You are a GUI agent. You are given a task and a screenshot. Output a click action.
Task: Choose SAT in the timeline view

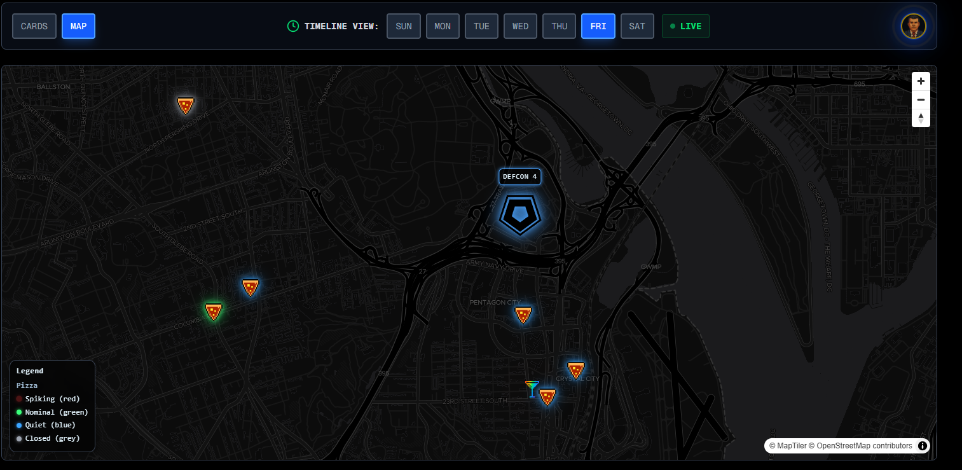click(637, 26)
